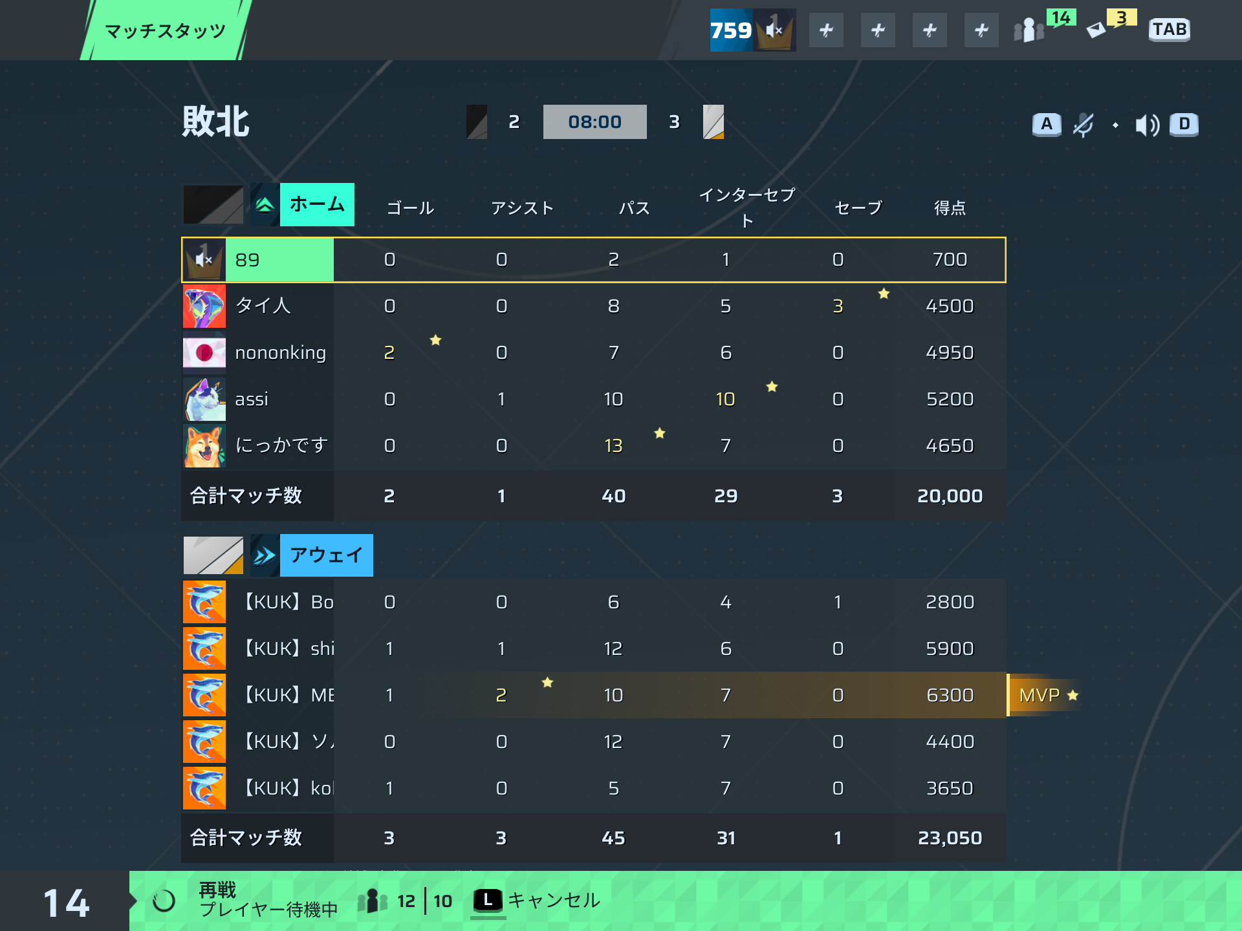Toggle the speaker volume icon
Screen dimensions: 1242x931
1148,125
